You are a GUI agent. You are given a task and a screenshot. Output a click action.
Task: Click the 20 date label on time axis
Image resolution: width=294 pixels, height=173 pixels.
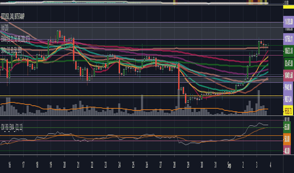(x=64, y=165)
